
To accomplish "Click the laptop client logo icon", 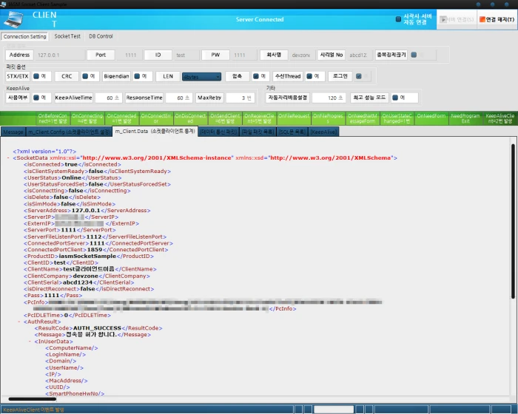I will coord(13,19).
